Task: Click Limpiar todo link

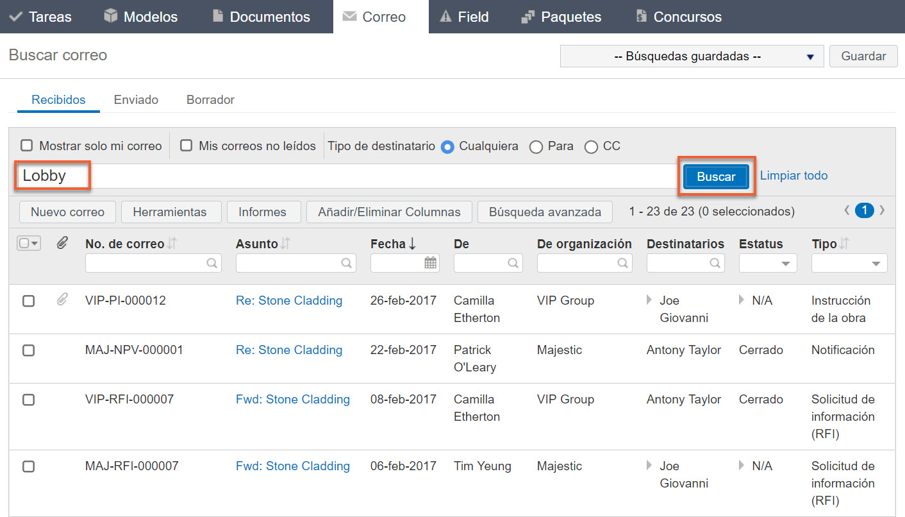Action: pos(793,175)
